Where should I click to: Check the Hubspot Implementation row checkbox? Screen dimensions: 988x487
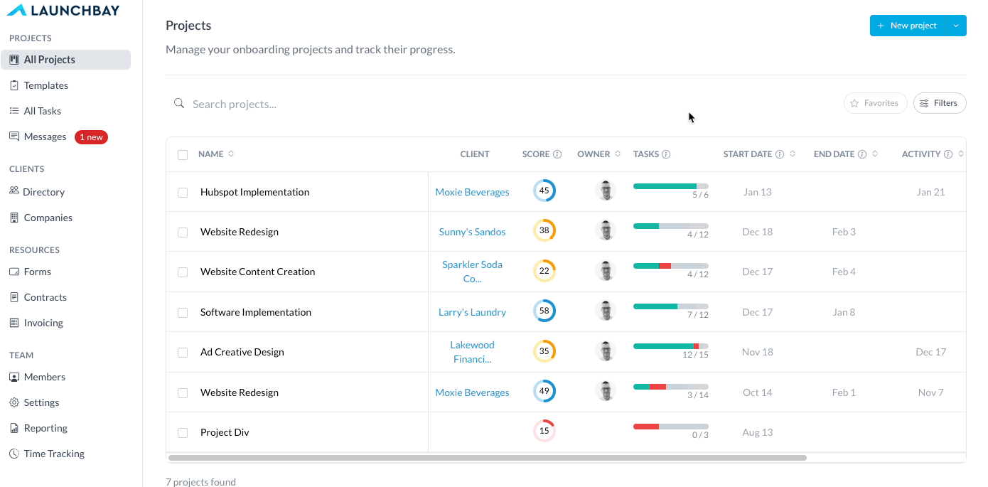pos(183,193)
